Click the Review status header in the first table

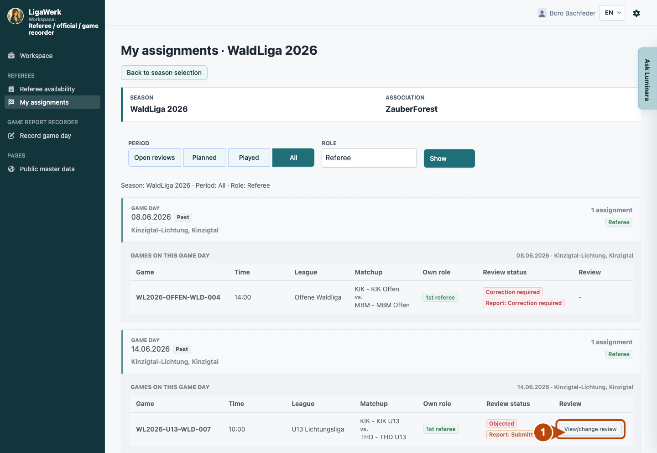point(505,272)
